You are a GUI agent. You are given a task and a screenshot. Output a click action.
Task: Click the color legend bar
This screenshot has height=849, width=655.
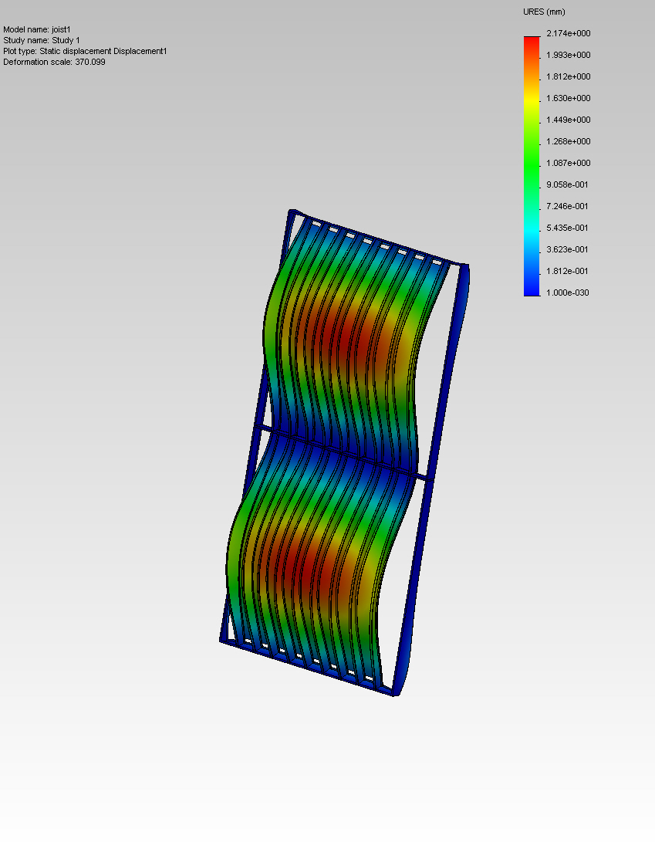[532, 166]
